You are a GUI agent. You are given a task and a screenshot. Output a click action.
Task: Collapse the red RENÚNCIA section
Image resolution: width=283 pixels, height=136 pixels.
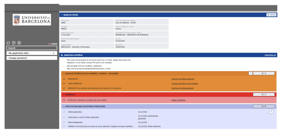click(64, 95)
